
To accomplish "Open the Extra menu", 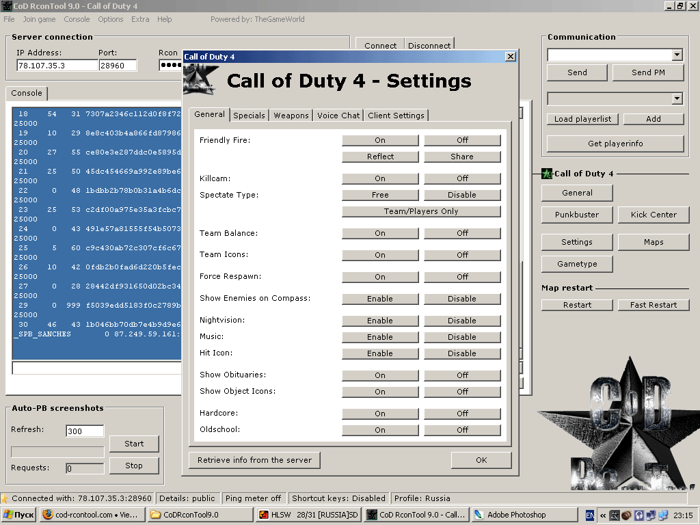I will tap(140, 19).
